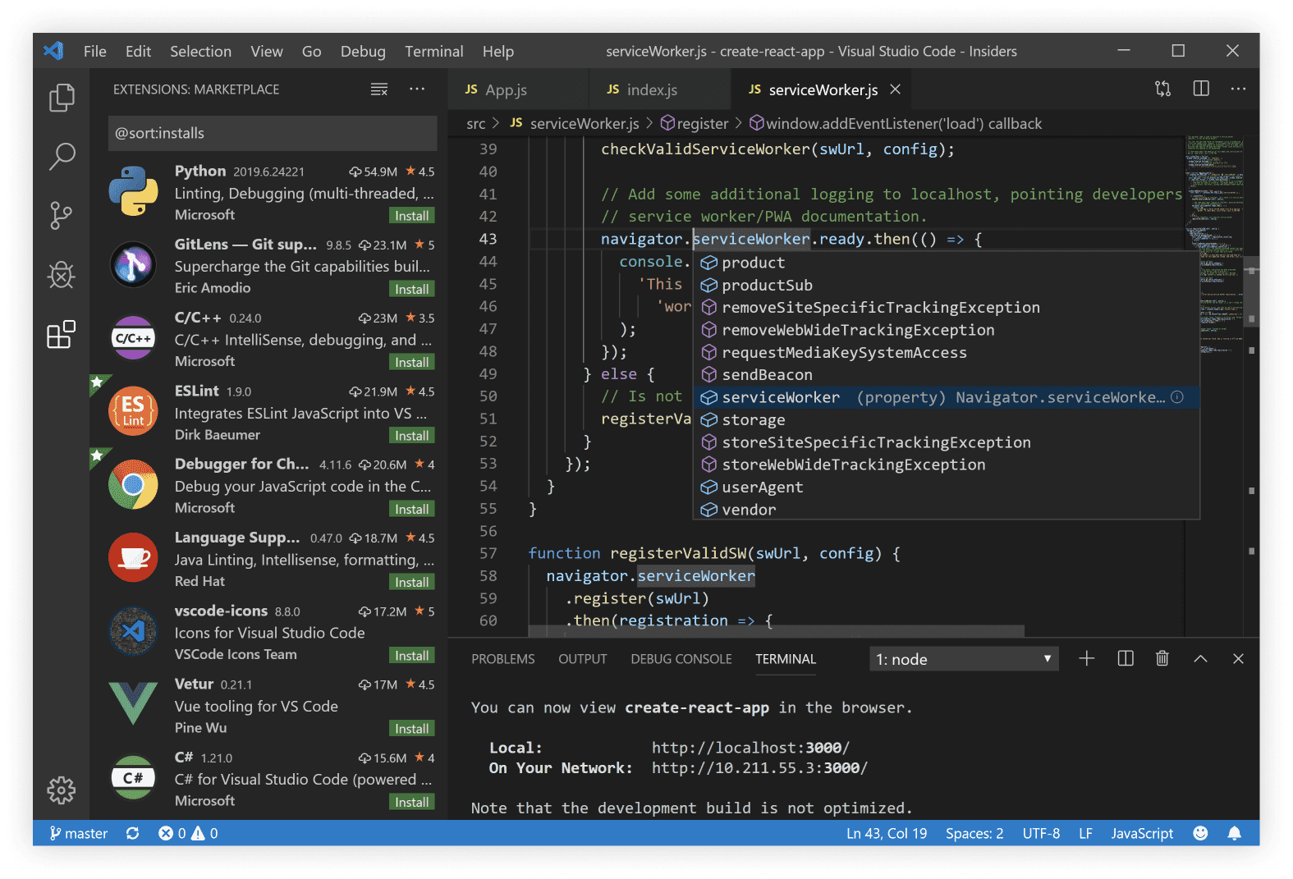Expand the Extensions panel more actions menu

[x=417, y=89]
